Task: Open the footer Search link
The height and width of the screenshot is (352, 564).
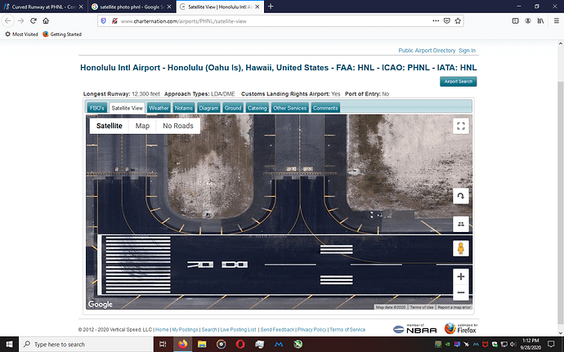Action: [x=209, y=330]
